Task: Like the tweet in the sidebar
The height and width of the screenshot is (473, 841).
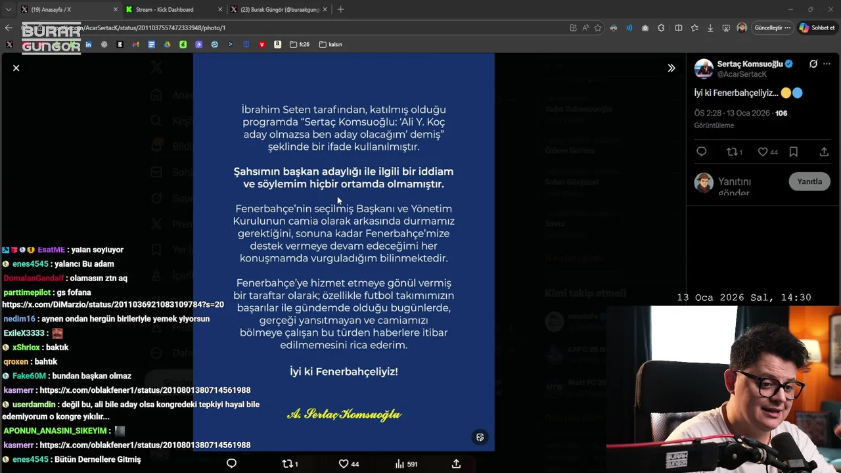Action: (763, 152)
